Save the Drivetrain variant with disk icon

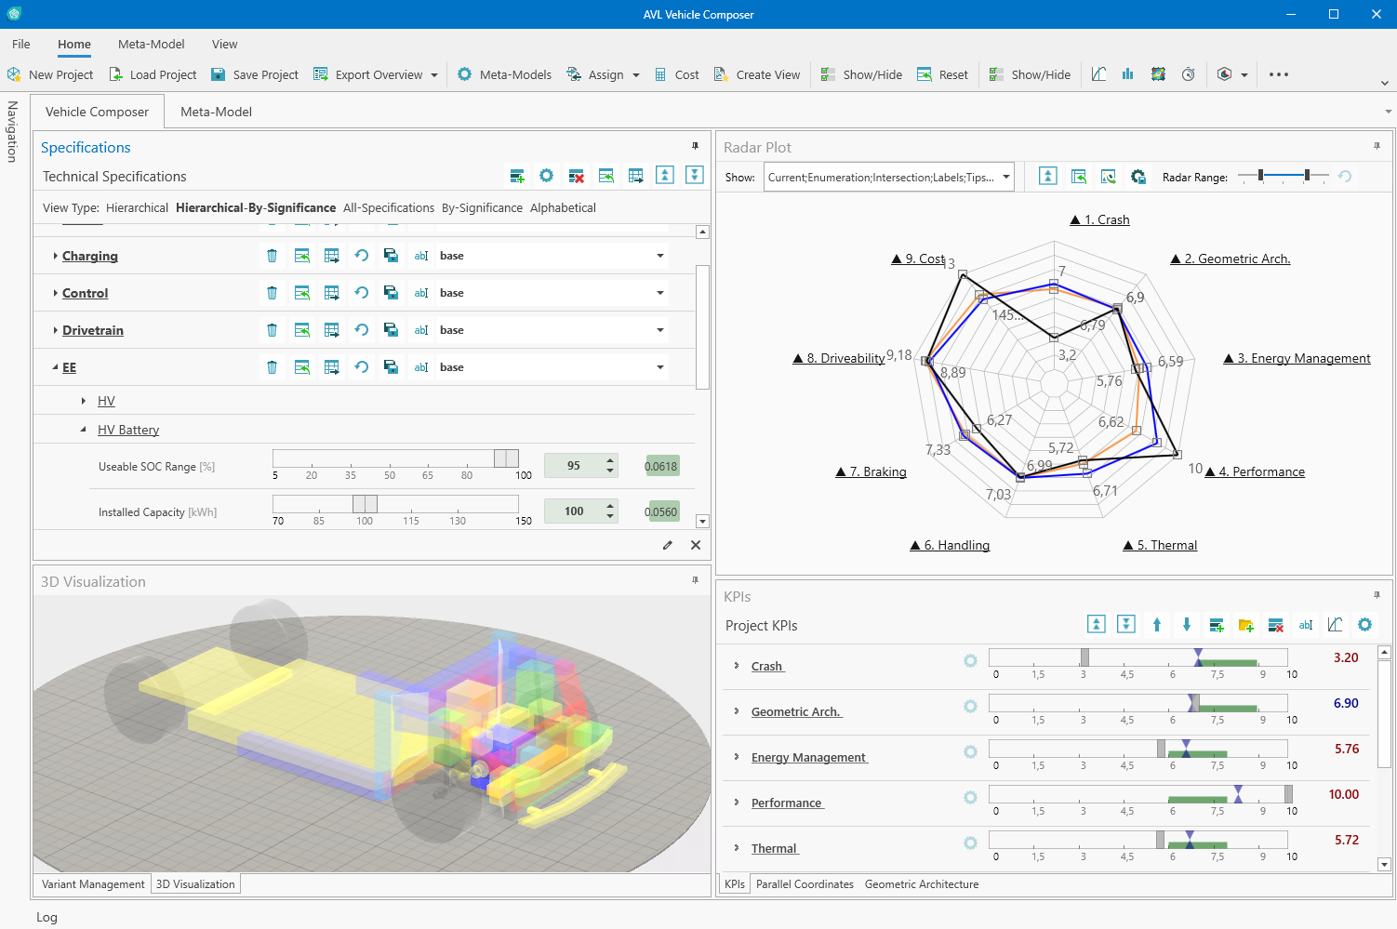pos(391,330)
